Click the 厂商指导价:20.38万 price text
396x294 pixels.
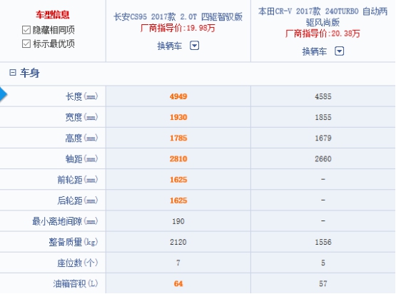pyautogui.click(x=323, y=34)
